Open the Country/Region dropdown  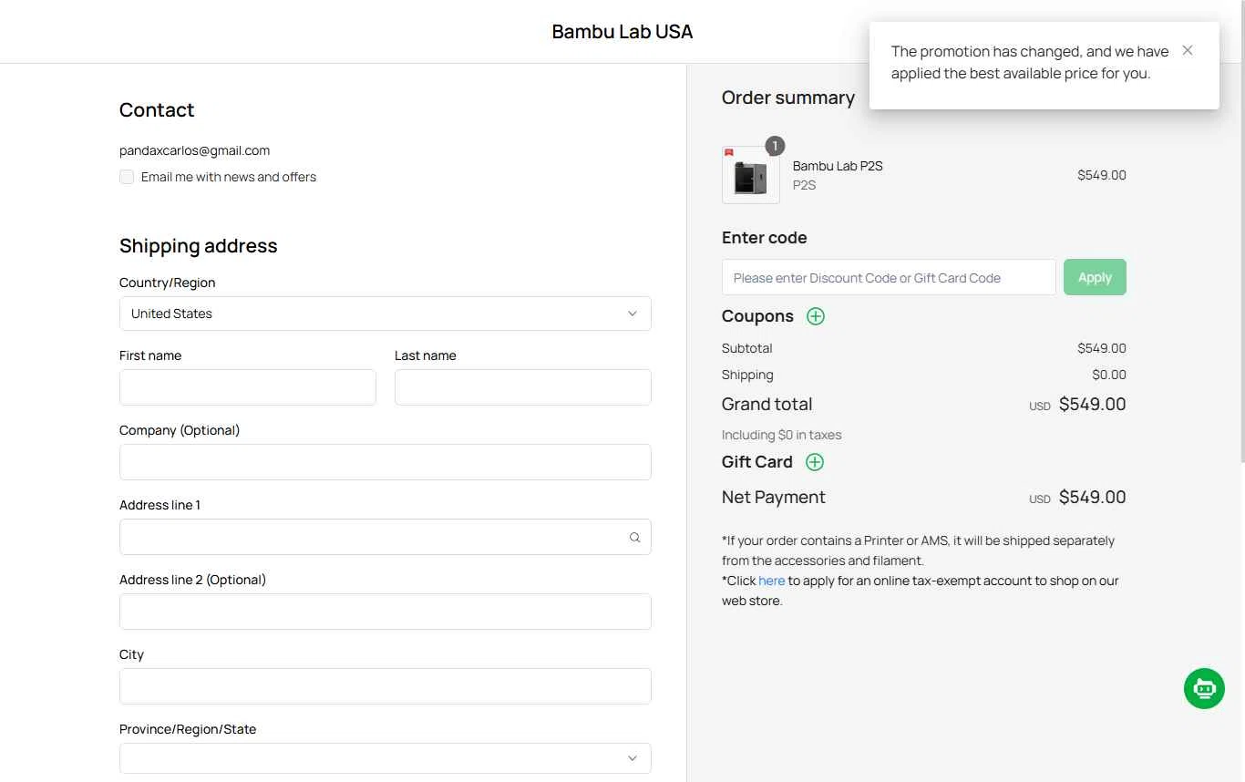point(386,314)
